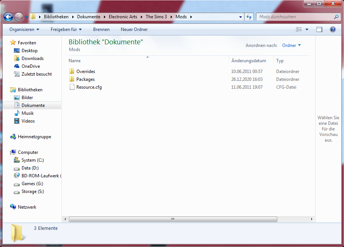Open the Musik library
This screenshot has width=344, height=247.
tap(28, 113)
